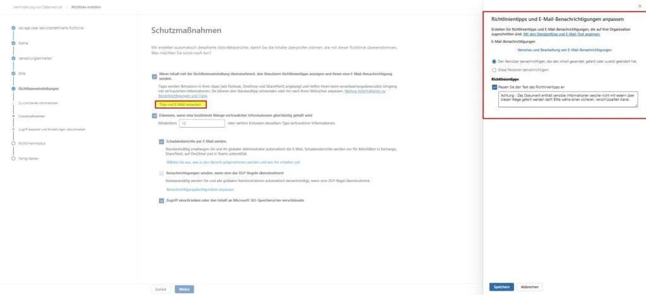Image resolution: width=646 pixels, height=295 pixels.
Task: Select radio option 'Diese Personen benachrichtigen'
Action: (x=494, y=70)
